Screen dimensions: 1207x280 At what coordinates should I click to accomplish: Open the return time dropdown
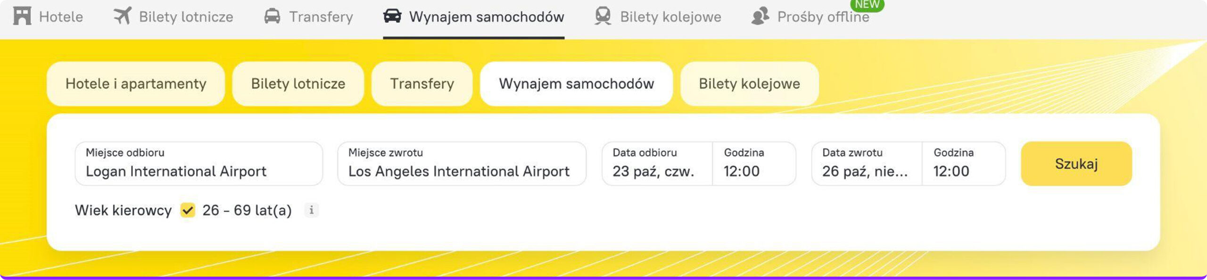pos(963,164)
